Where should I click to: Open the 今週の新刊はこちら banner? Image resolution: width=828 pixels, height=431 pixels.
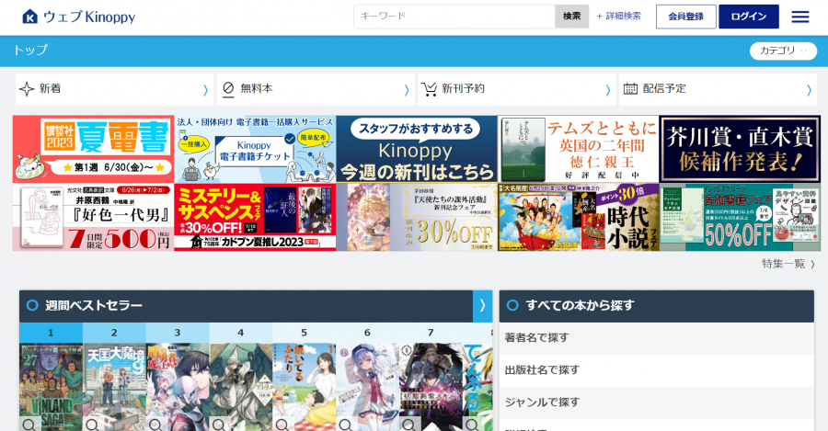(x=417, y=149)
